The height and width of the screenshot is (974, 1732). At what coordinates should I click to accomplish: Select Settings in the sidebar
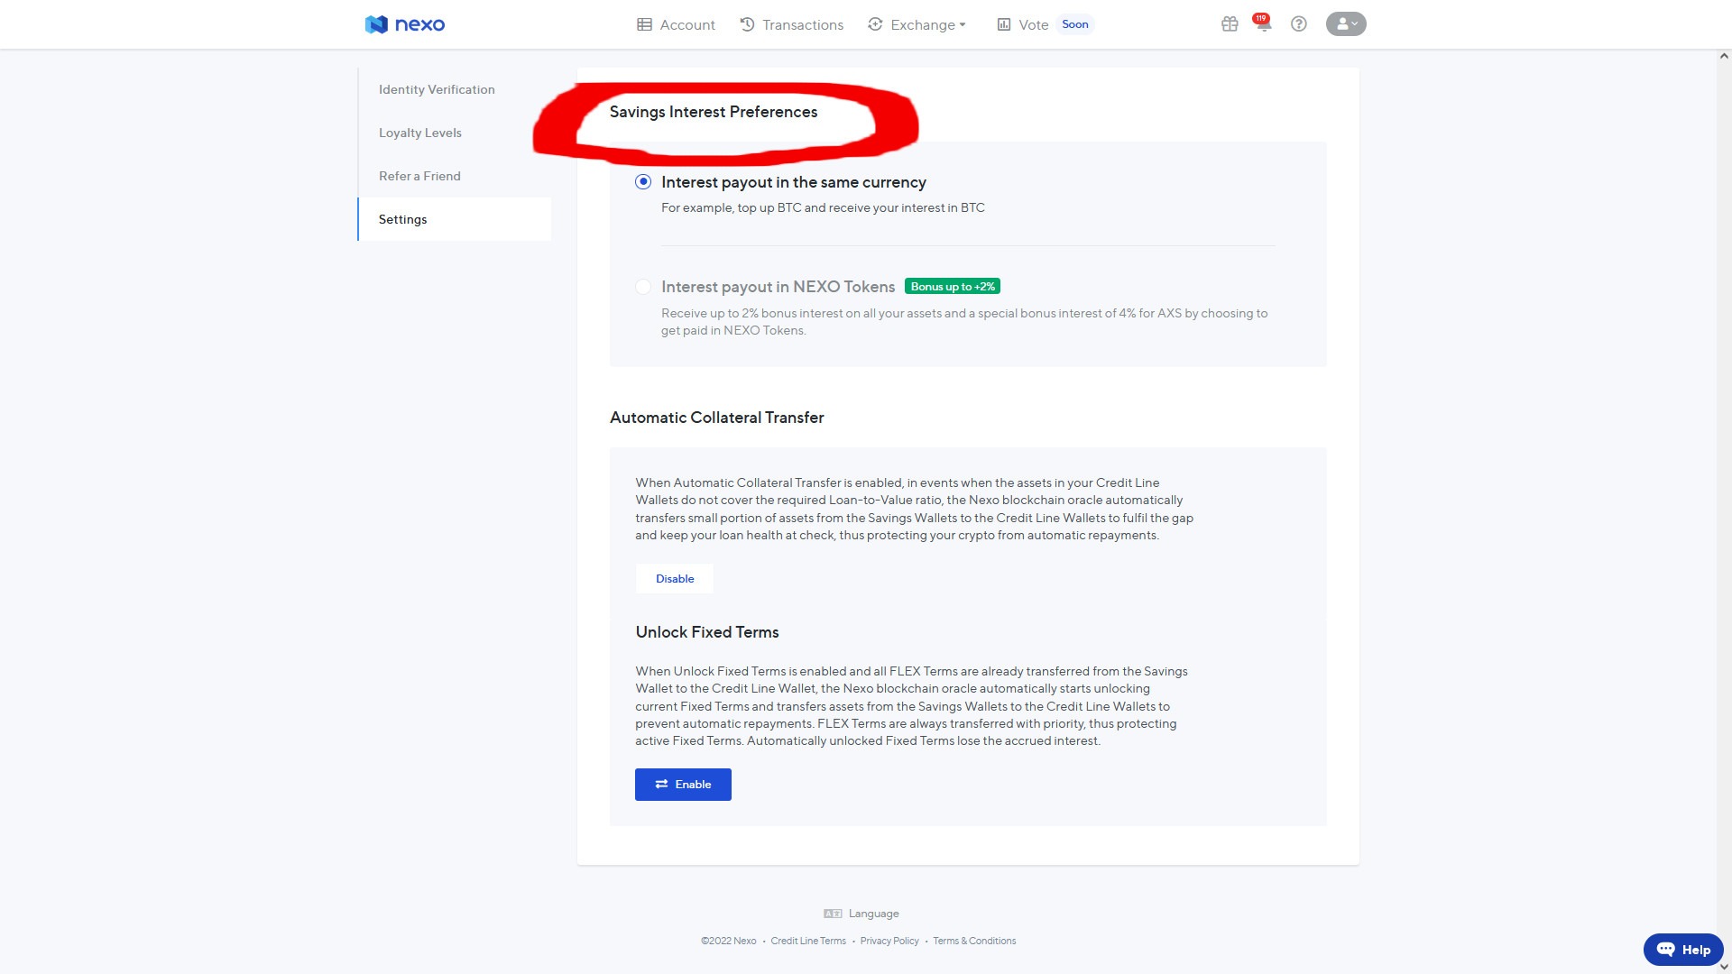pos(455,219)
